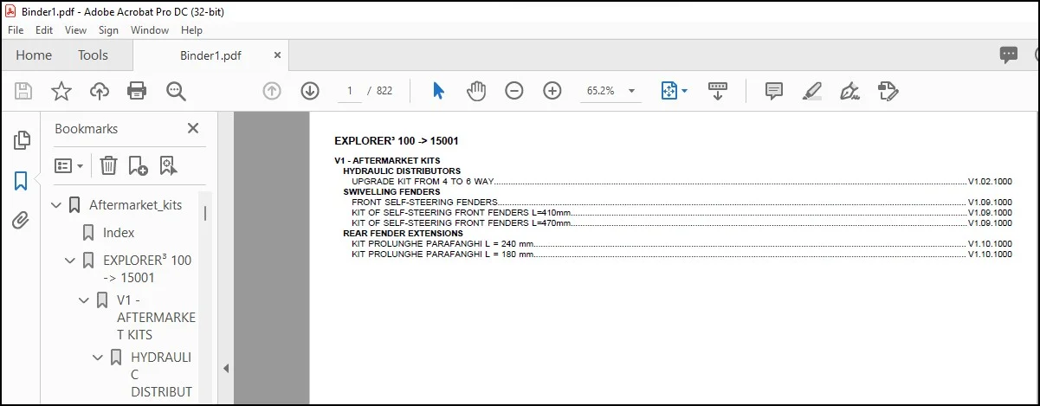Collapse the HYDRAULIC DISTRIBUT bookmark
This screenshot has width=1040, height=406.
(x=98, y=357)
